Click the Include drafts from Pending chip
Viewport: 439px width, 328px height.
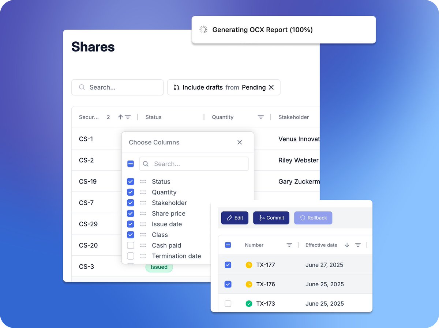tap(224, 87)
